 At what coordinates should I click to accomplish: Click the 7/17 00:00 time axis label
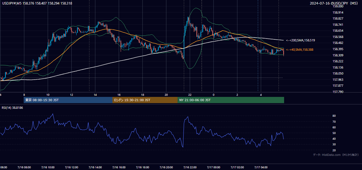tap(214, 167)
